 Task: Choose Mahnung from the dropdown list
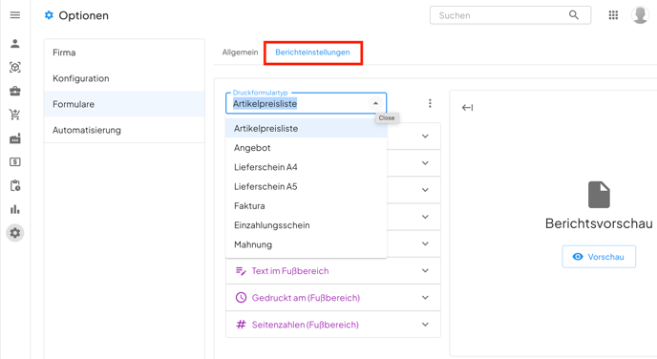307,244
